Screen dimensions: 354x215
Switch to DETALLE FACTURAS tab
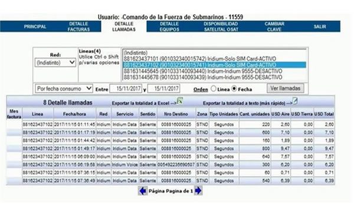(x=78, y=27)
